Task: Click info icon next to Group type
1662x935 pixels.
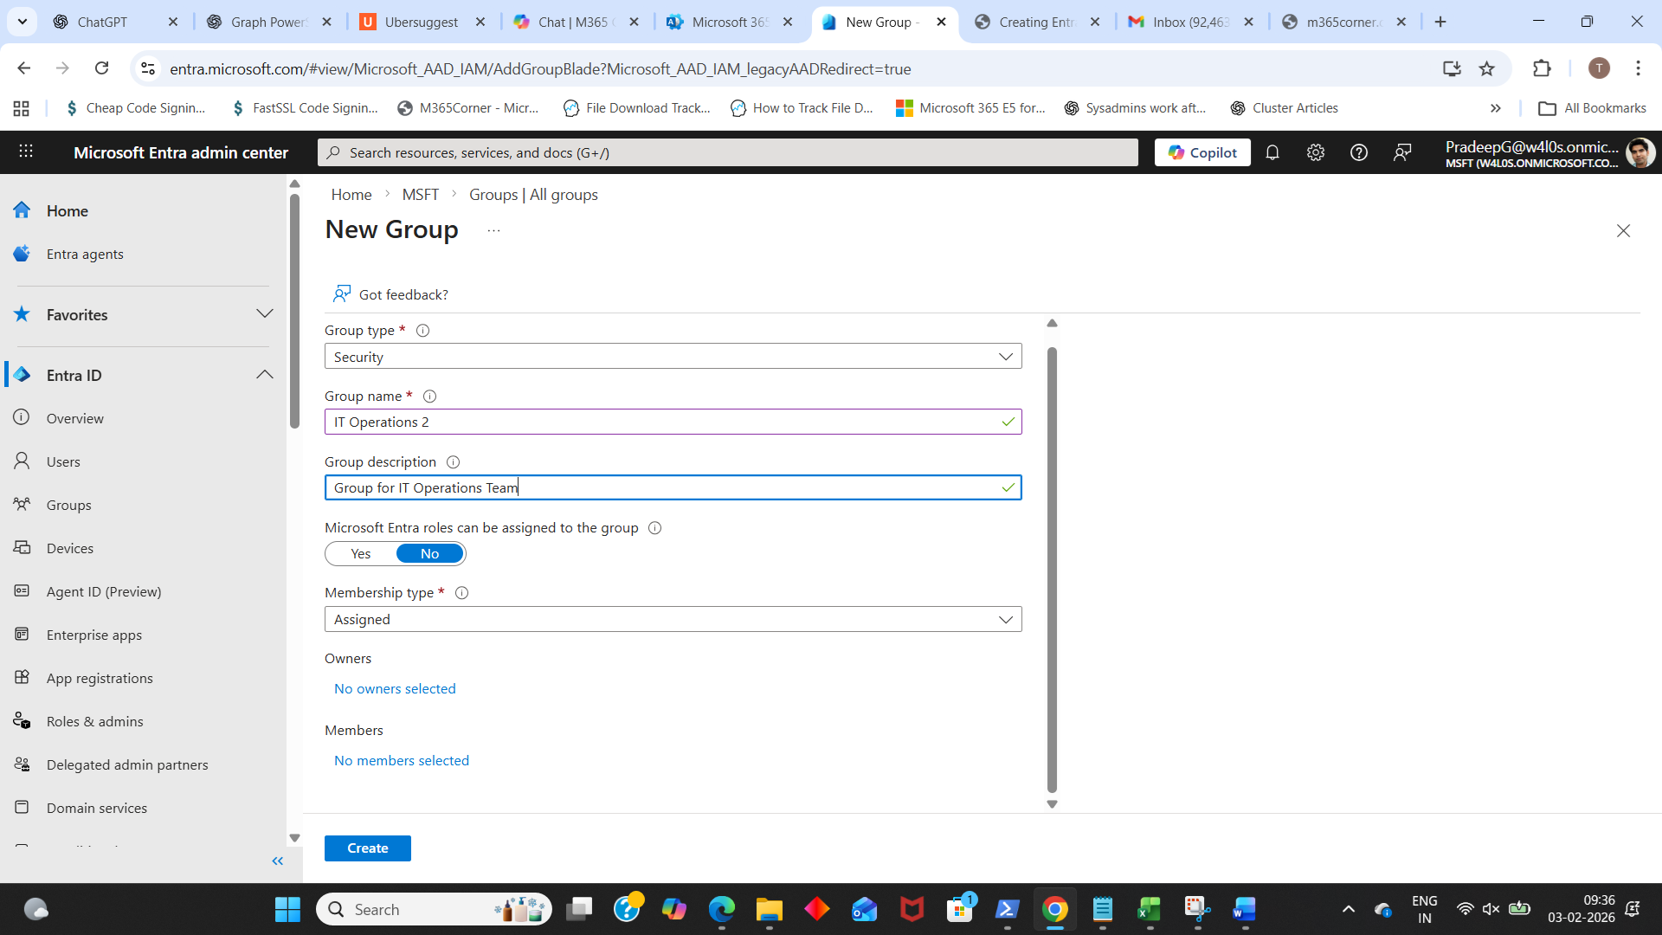Action: click(x=423, y=331)
